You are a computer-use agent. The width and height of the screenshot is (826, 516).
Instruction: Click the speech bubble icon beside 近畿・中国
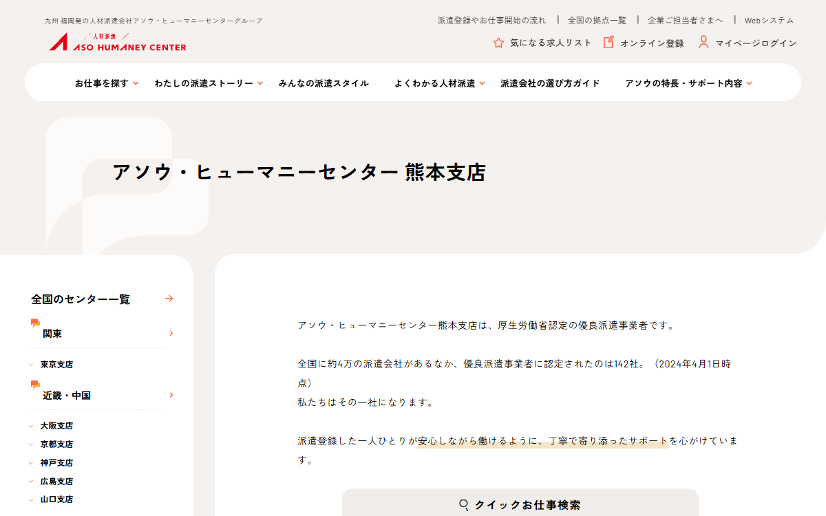click(x=35, y=385)
